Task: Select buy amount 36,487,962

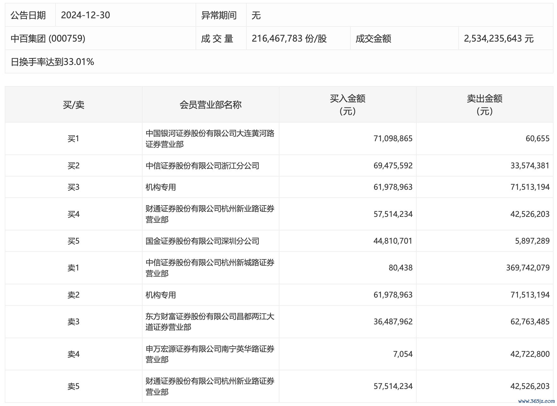Action: [393, 322]
